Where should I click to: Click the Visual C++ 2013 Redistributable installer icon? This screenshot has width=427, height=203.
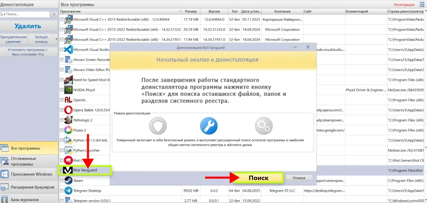click(68, 19)
